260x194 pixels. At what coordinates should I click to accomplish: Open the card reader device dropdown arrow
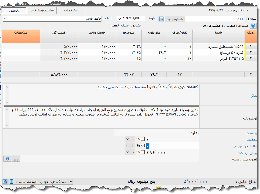click(x=71, y=181)
